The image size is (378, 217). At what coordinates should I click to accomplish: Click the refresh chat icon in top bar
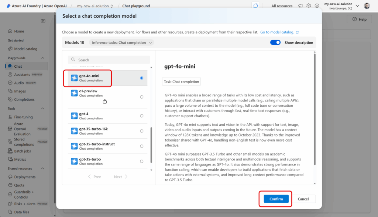[x=256, y=6]
